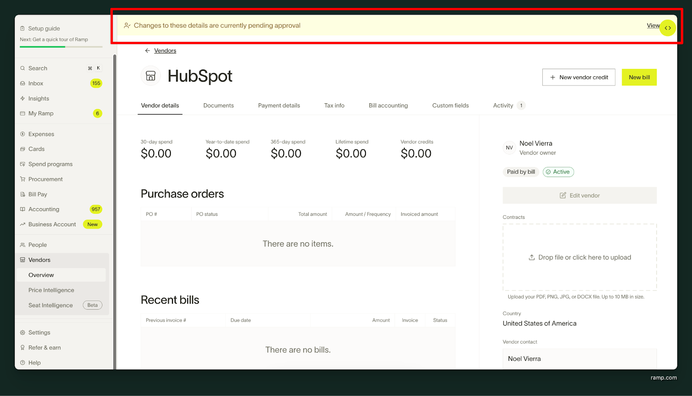Viewport: 692px width, 396px height.
Task: Click United States of America country value
Action: [x=539, y=323]
